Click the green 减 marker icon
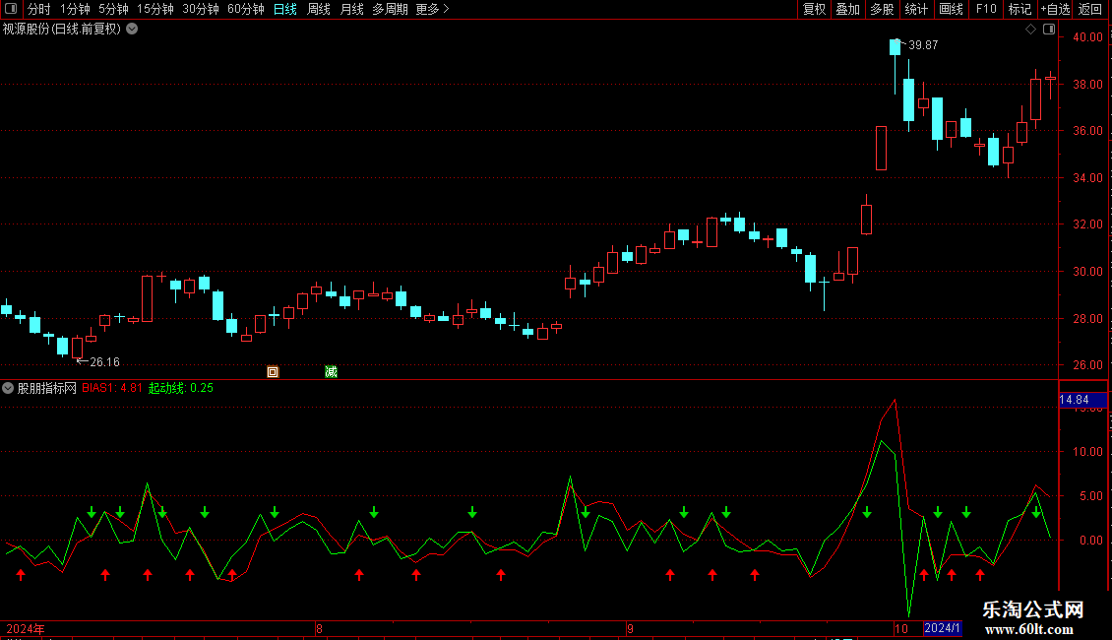1112x640 pixels. pyautogui.click(x=331, y=372)
